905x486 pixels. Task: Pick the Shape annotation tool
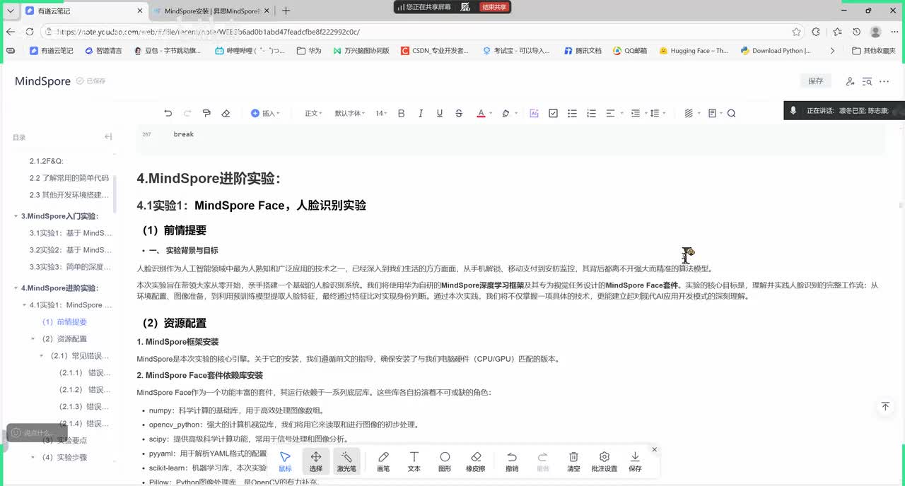pos(445,461)
